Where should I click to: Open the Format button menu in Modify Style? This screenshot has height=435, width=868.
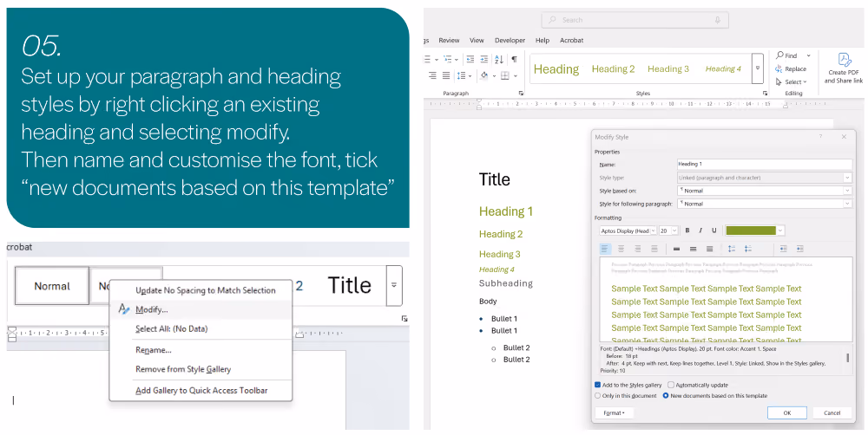(614, 412)
